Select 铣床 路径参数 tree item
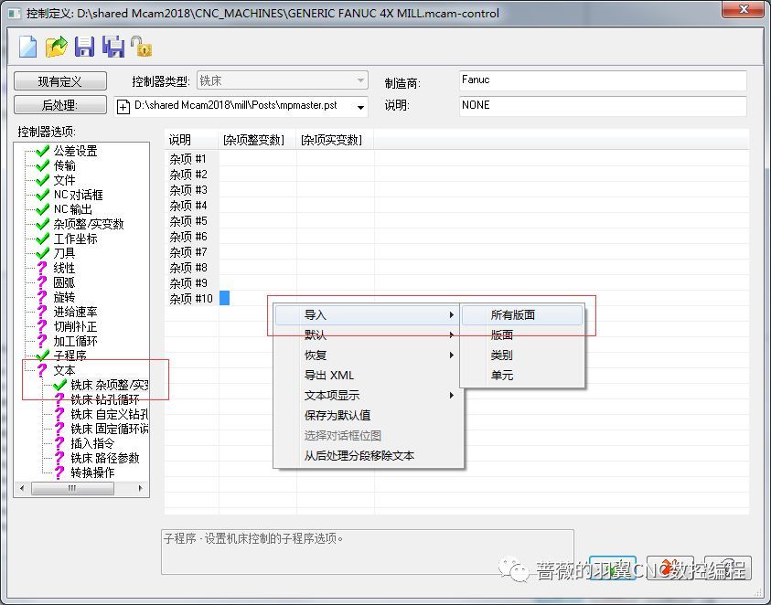 click(105, 458)
